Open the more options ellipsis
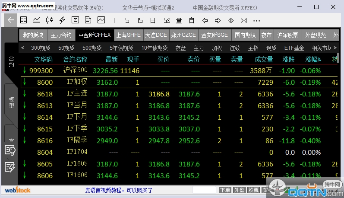Image resolution: width=344 pixels, height=198 pixels. tap(256, 21)
